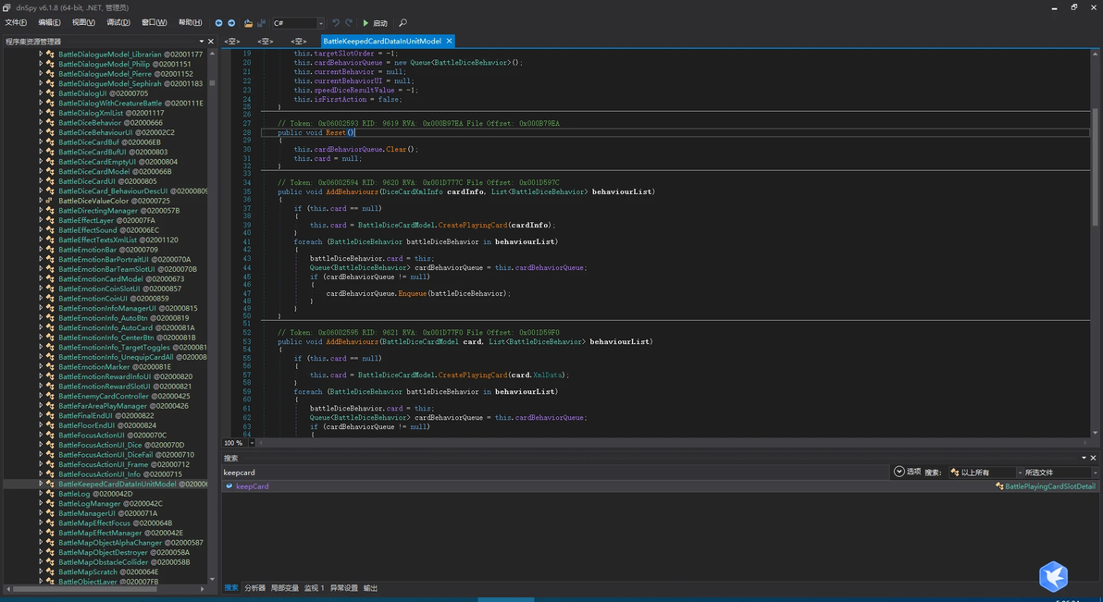Click the open file folder icon
Image resolution: width=1103 pixels, height=602 pixels.
[x=248, y=23]
